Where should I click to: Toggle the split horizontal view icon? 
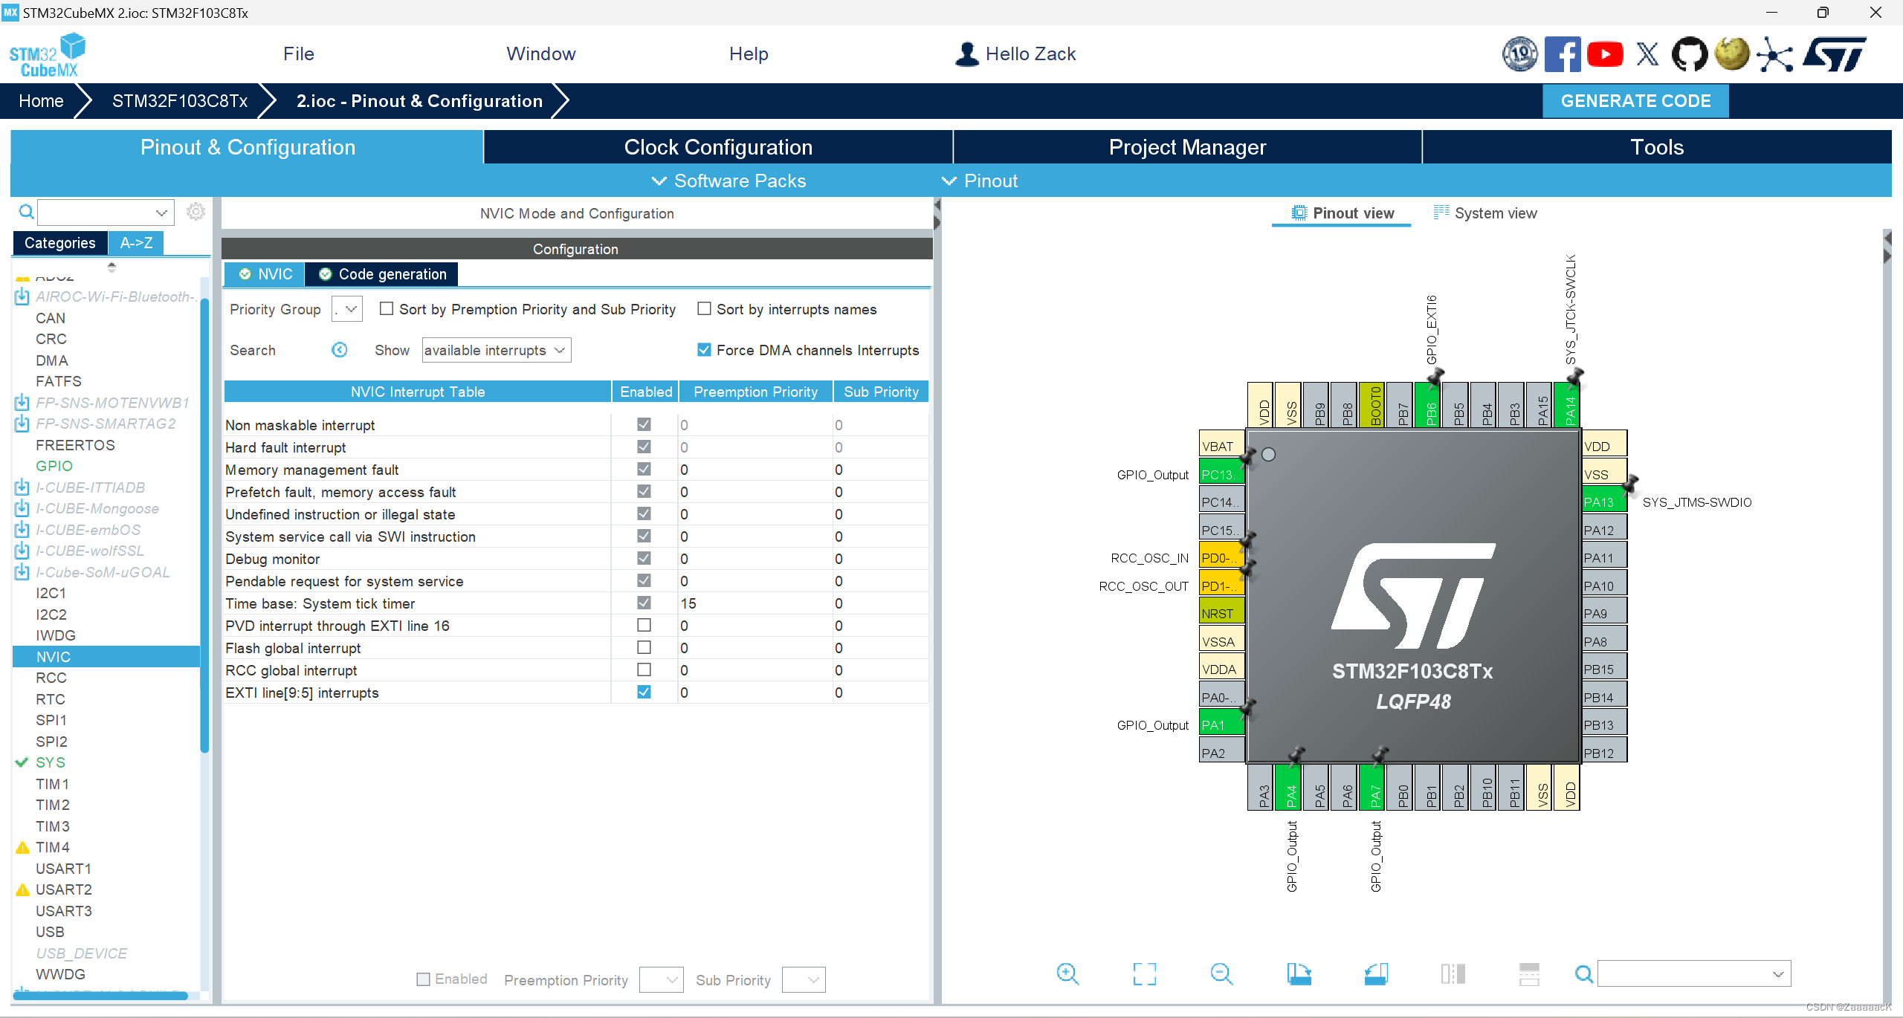pos(1529,973)
